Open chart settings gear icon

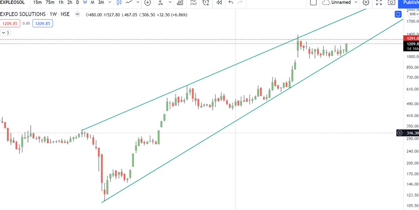click(x=366, y=2)
